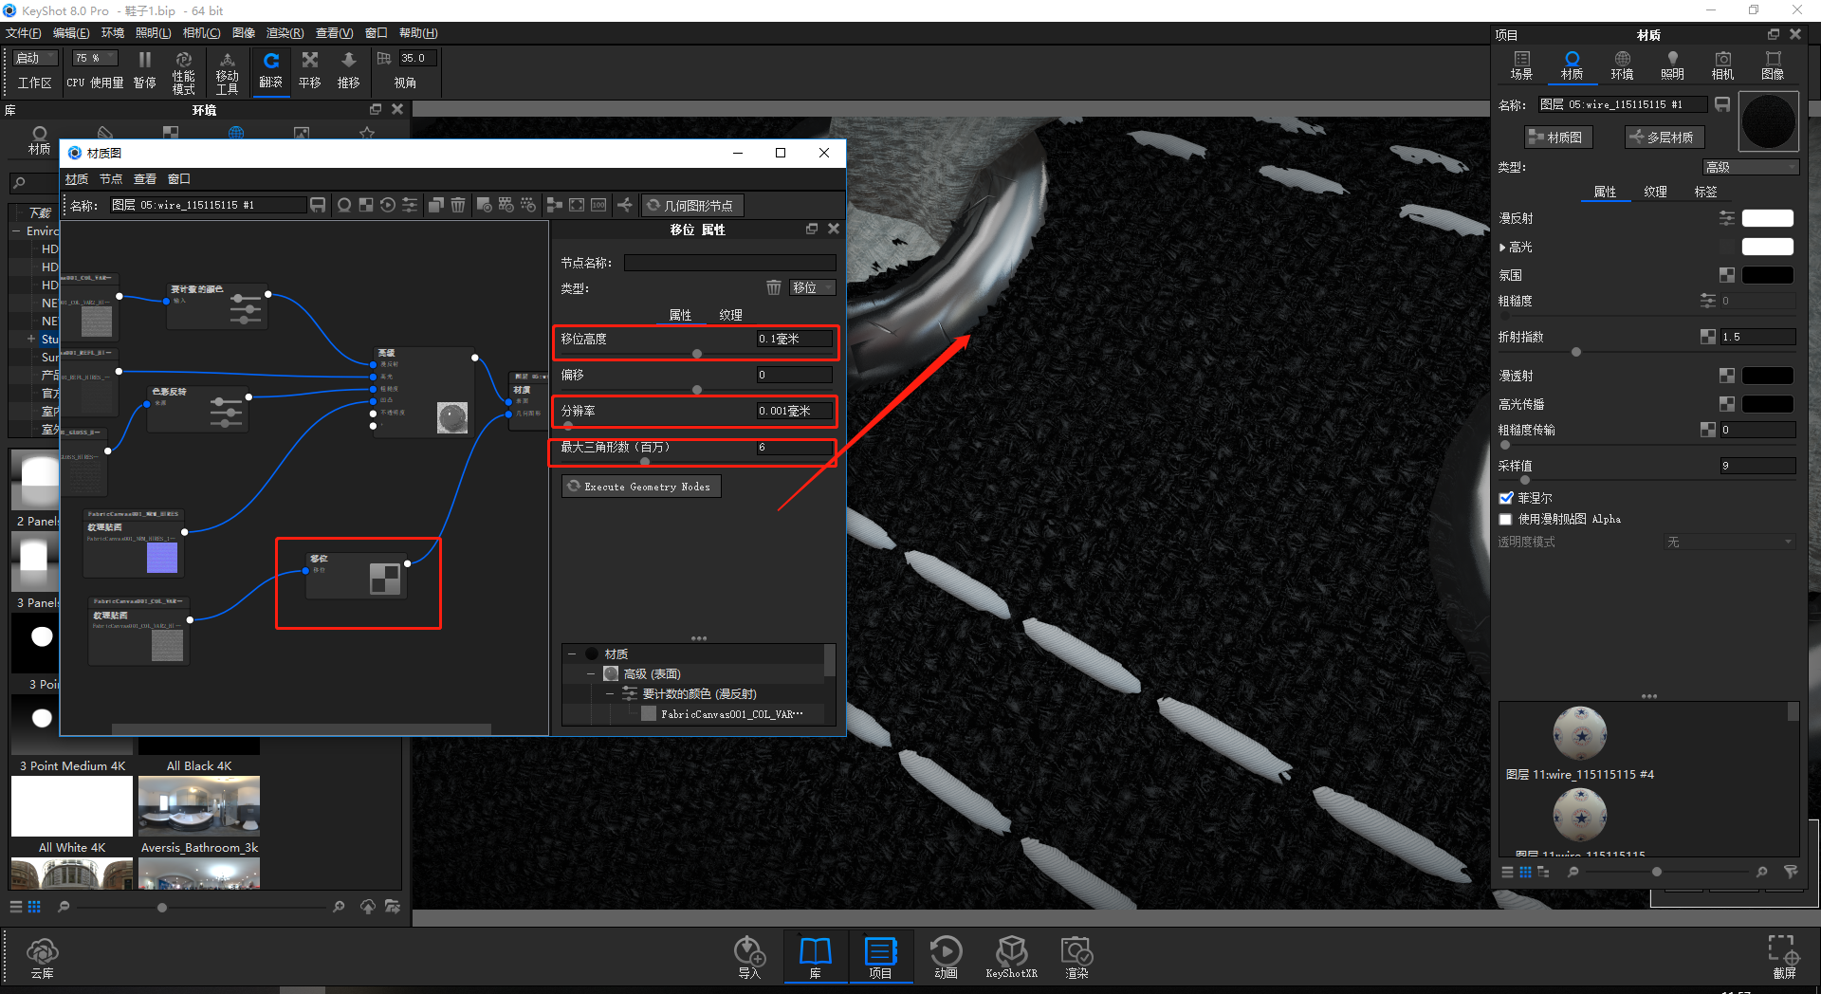Viewport: 1821px width, 994px height.
Task: Uncheck the 菲涅尔 (Fresnel) checkbox
Action: coord(1505,497)
